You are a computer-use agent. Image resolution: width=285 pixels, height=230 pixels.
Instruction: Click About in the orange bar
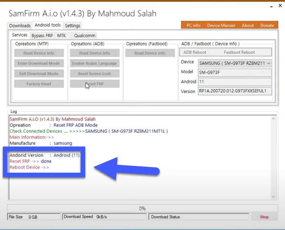[248, 25]
